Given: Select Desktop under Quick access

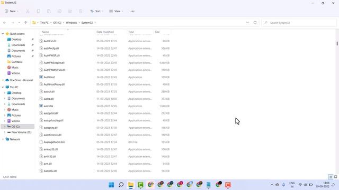Looking at the screenshot, I should (x=16, y=40).
